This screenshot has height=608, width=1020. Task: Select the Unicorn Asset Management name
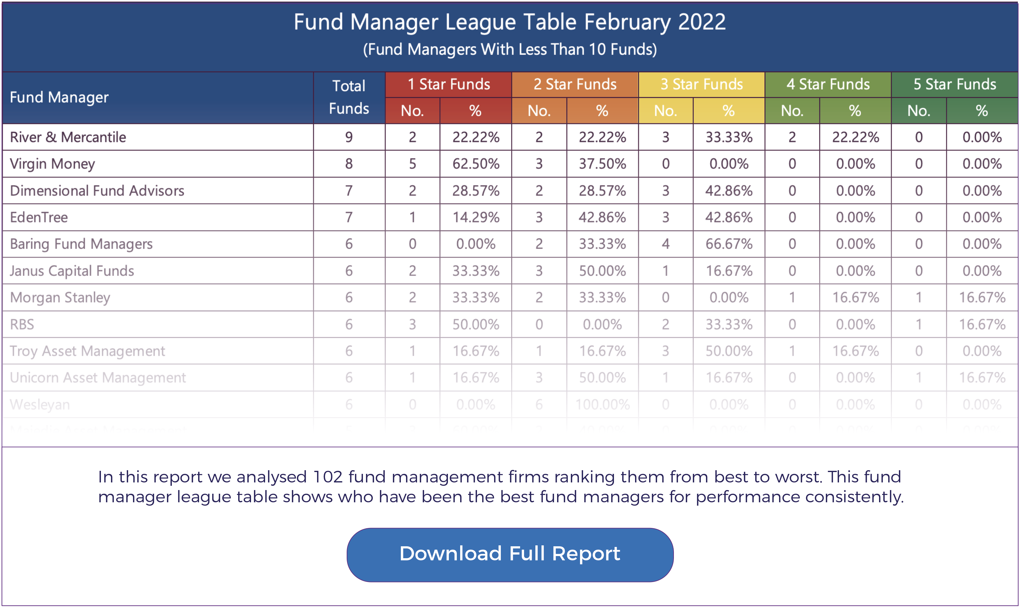coord(98,378)
